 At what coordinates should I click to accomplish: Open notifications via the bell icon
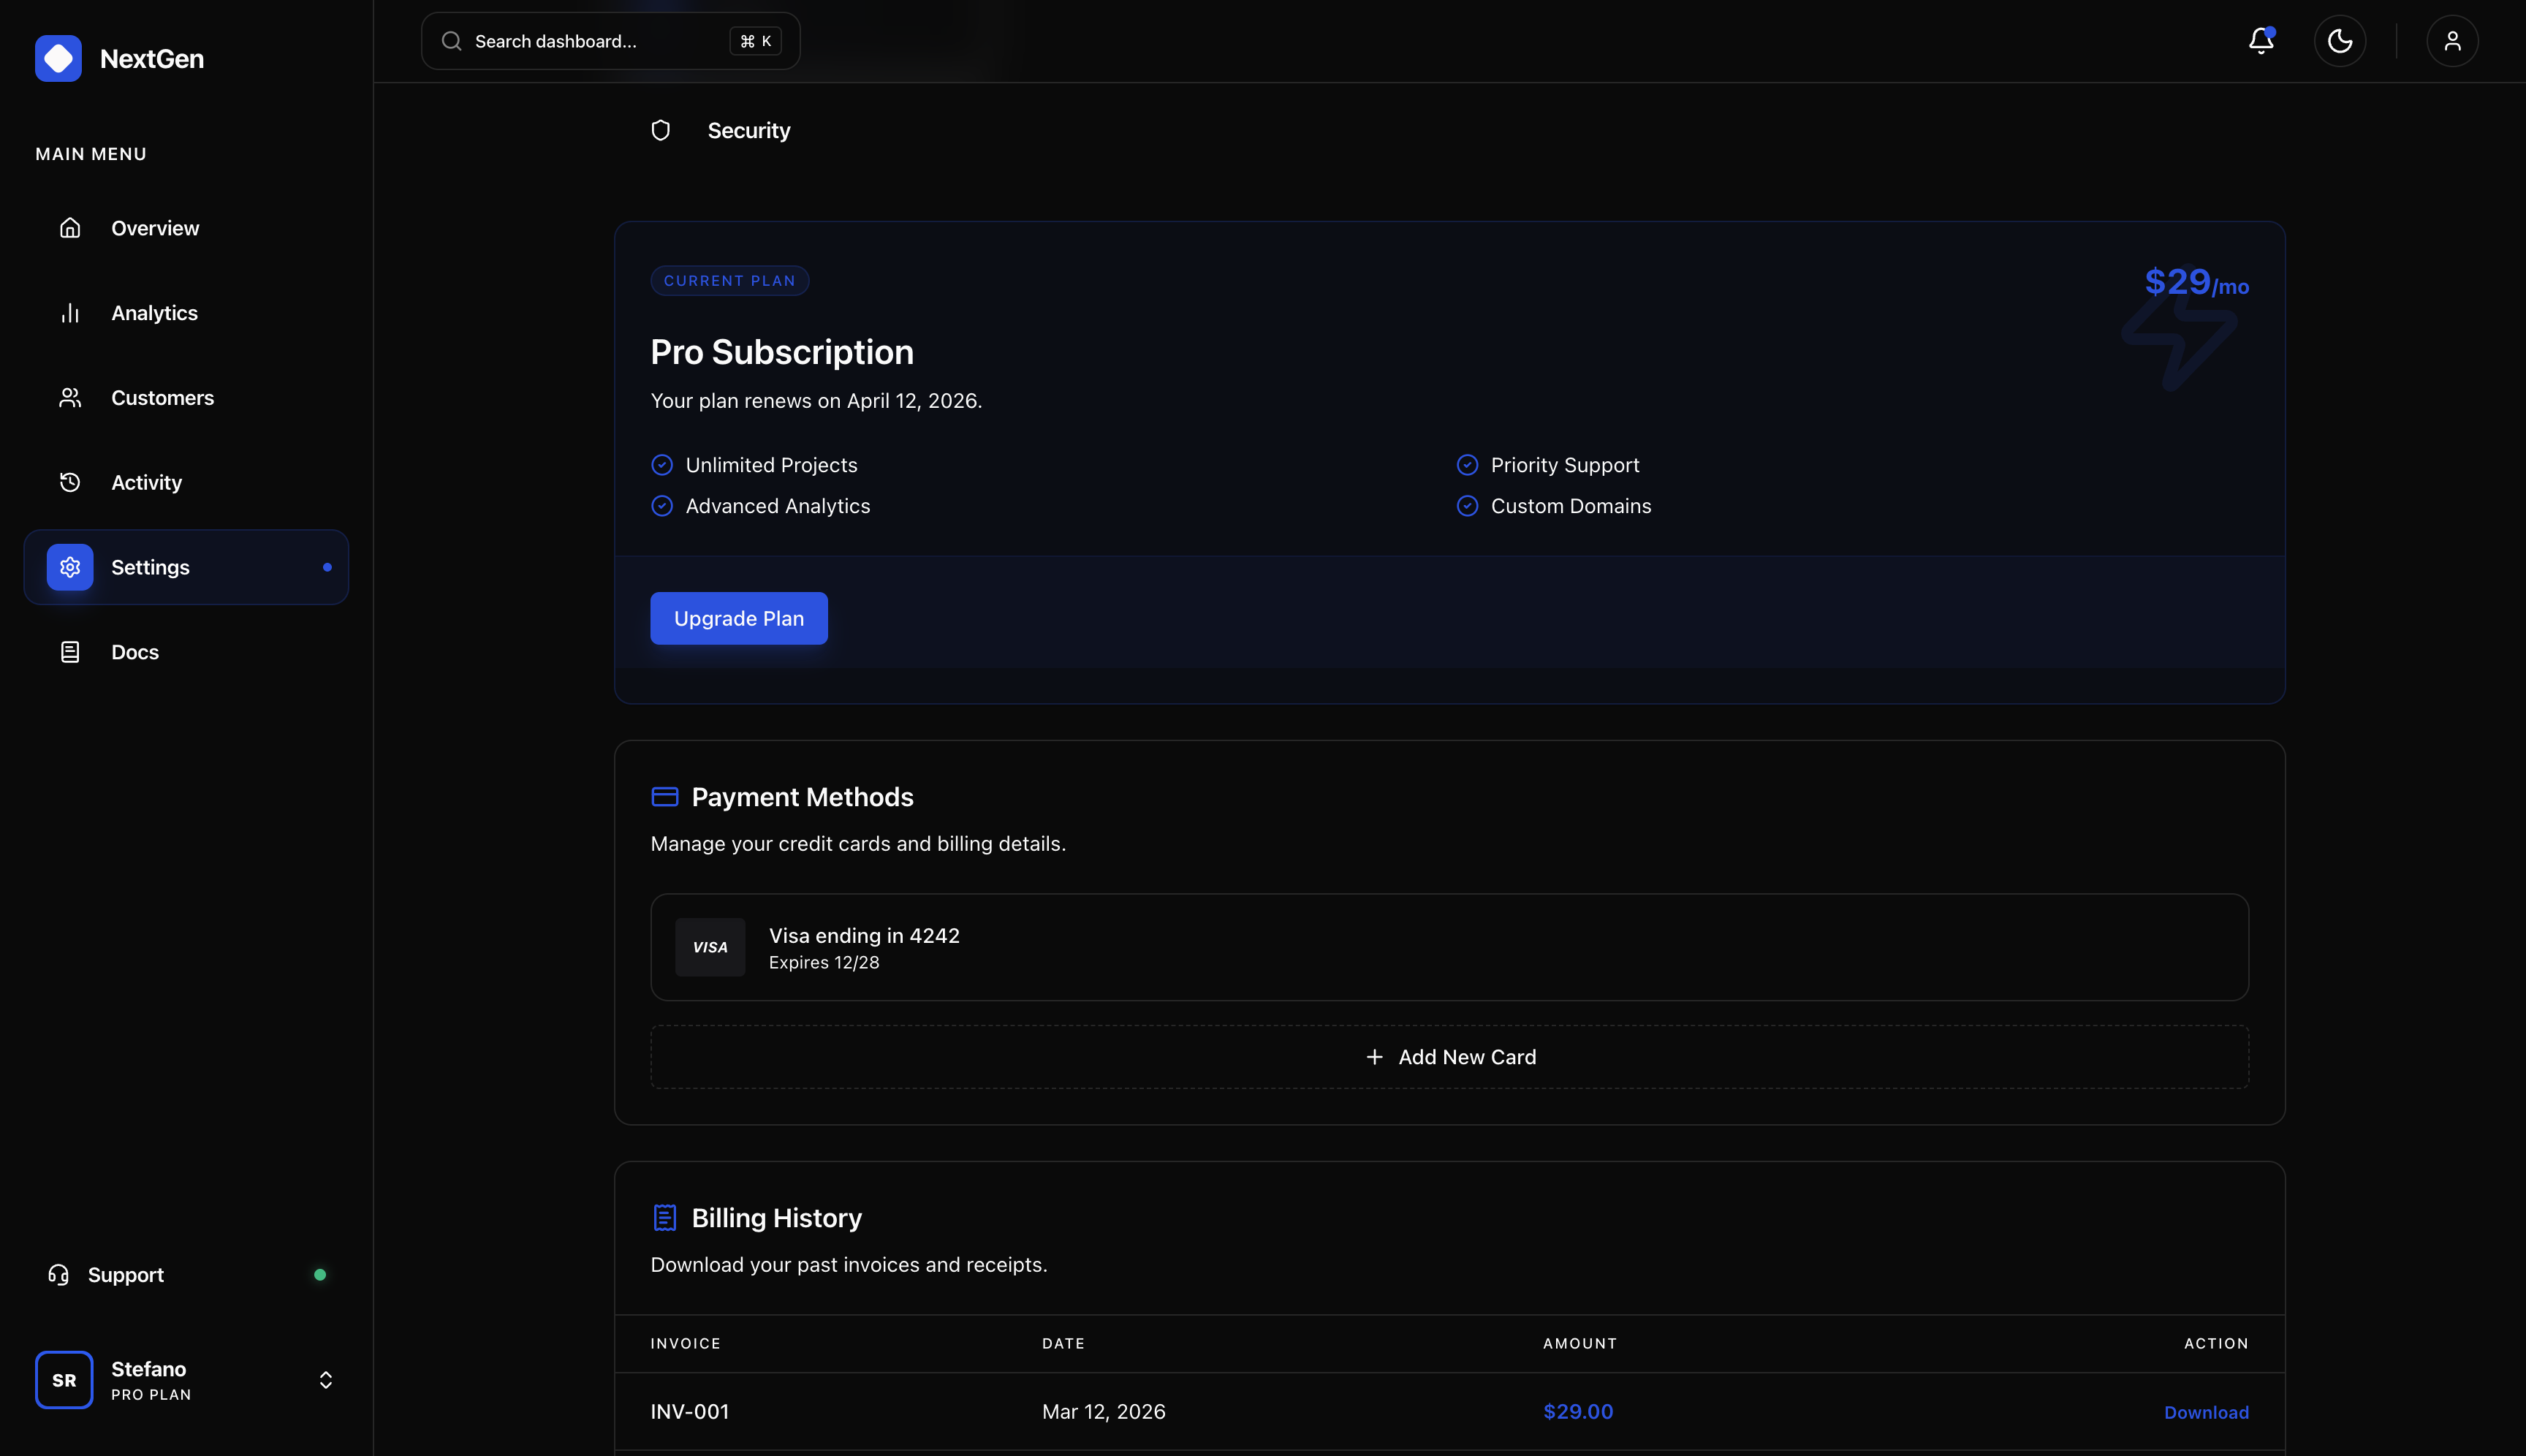[x=2260, y=40]
